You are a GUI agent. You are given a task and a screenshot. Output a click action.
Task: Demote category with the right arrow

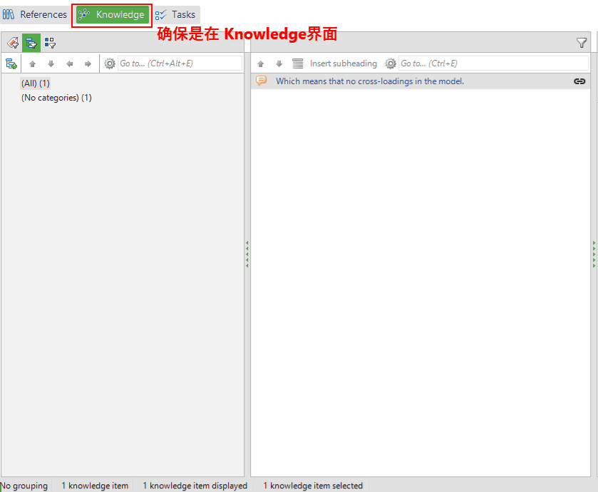coord(88,63)
